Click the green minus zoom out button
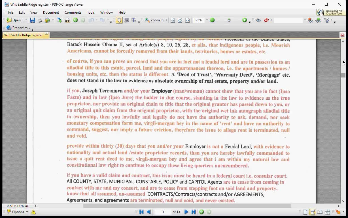Image resolution: width=348 pixels, height=218 pixels. pyautogui.click(x=212, y=20)
